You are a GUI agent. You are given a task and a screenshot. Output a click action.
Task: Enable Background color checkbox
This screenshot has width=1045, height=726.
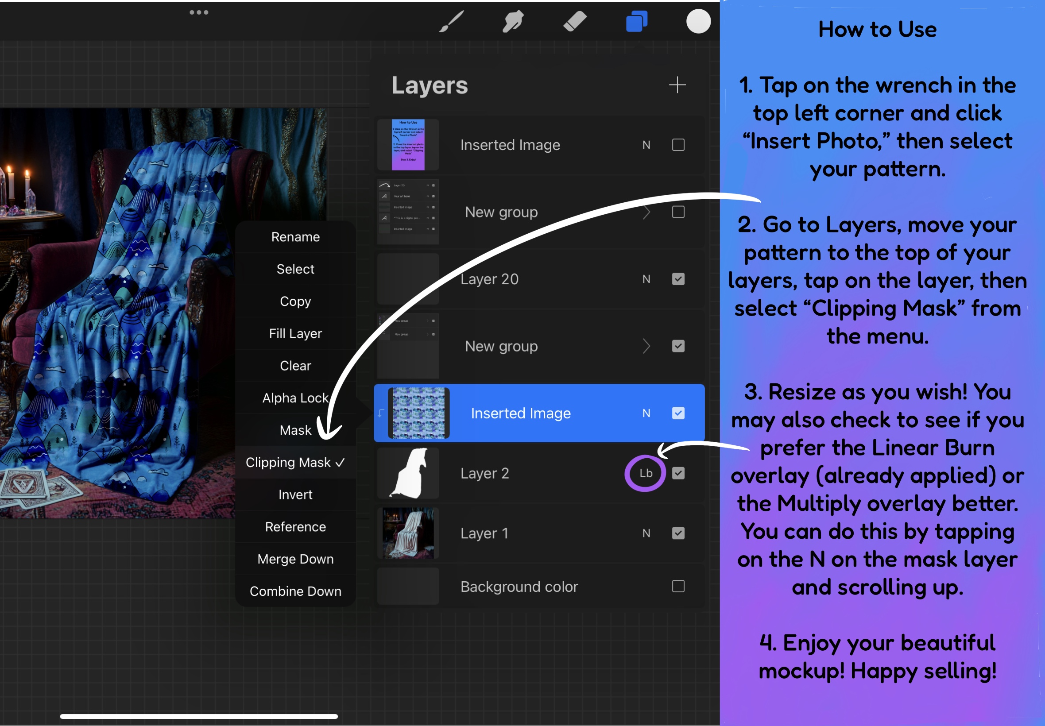678,586
